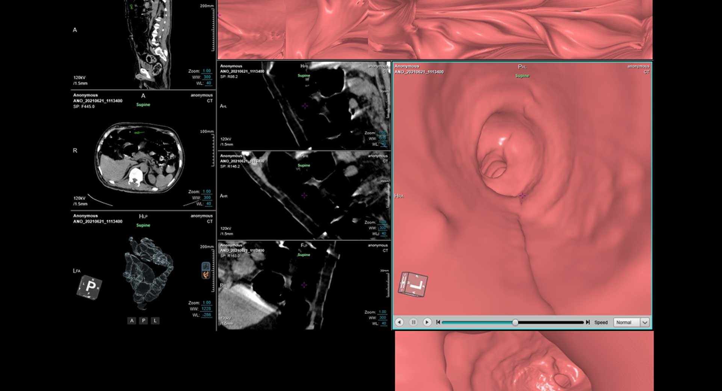Click the Zoom value in the top sagittal panel
722x391 pixels.
(207, 71)
